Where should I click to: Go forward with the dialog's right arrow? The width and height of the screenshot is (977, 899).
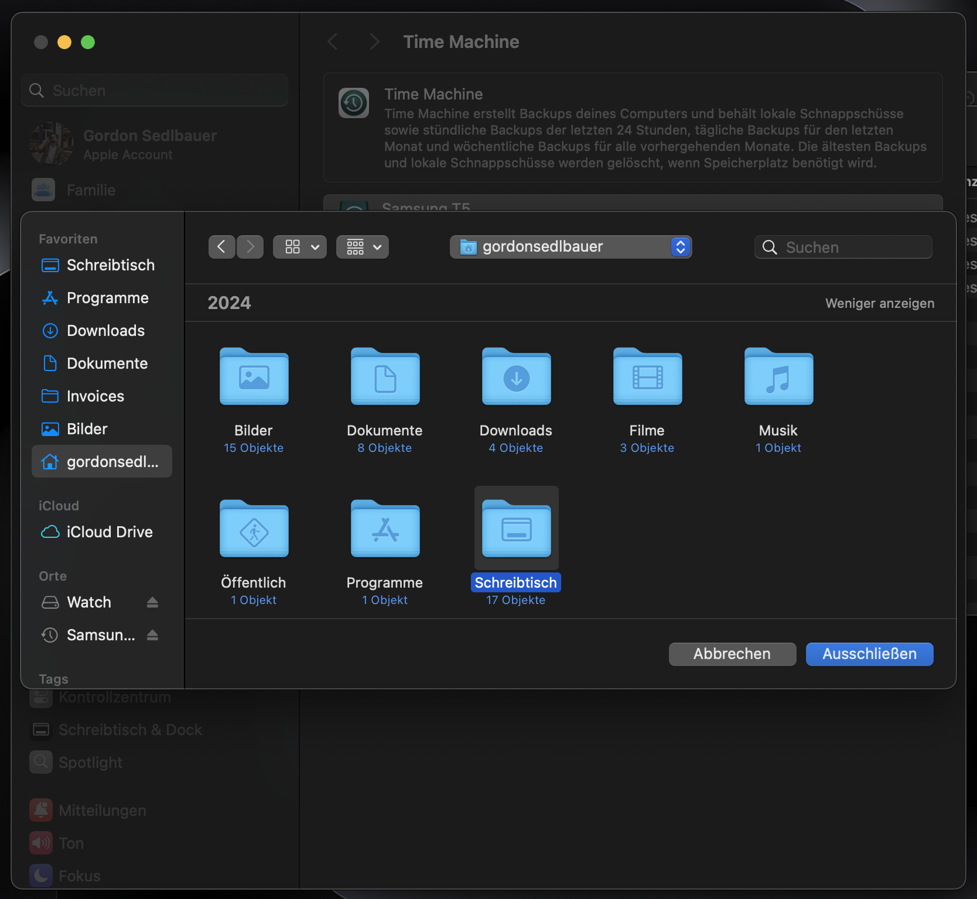point(250,247)
